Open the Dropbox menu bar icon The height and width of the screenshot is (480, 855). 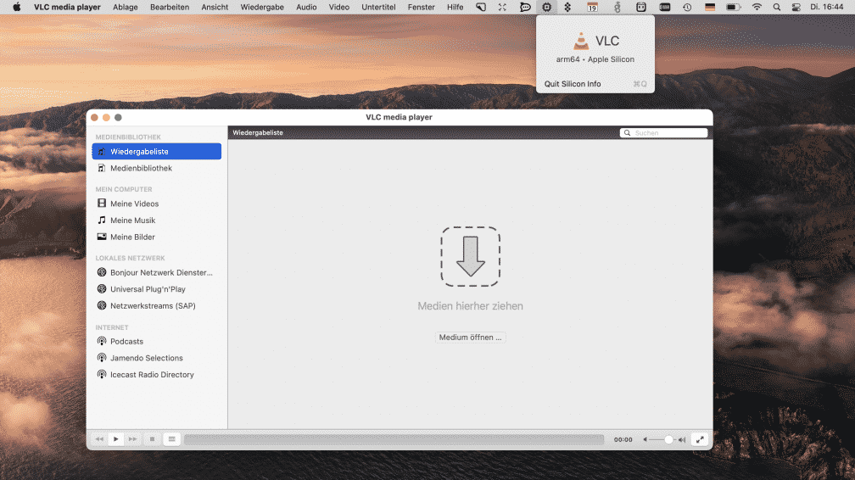point(567,7)
